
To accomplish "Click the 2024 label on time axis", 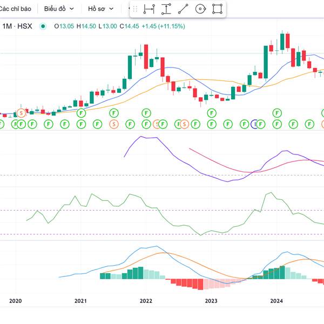I will 276,301.
